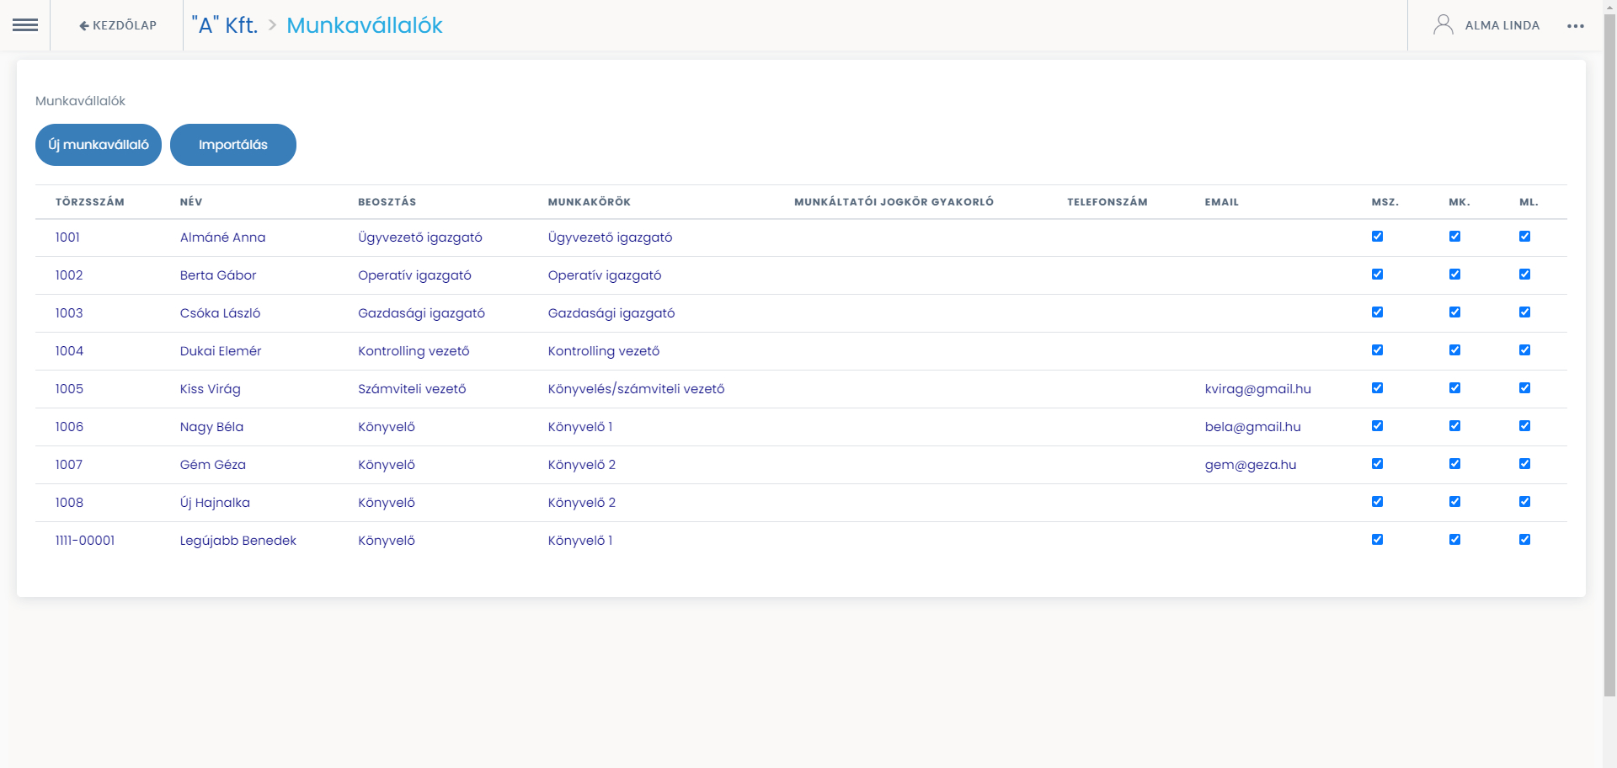
Task: Sort by Törzsszám column header
Action: 89,202
